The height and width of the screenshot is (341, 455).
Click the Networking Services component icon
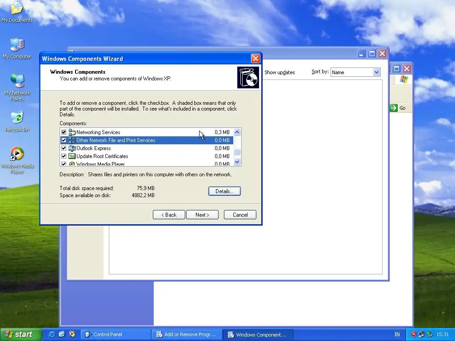click(x=72, y=132)
